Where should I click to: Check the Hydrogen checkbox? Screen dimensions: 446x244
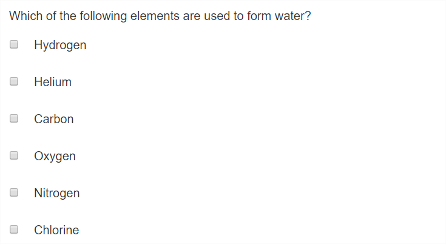[x=14, y=44]
